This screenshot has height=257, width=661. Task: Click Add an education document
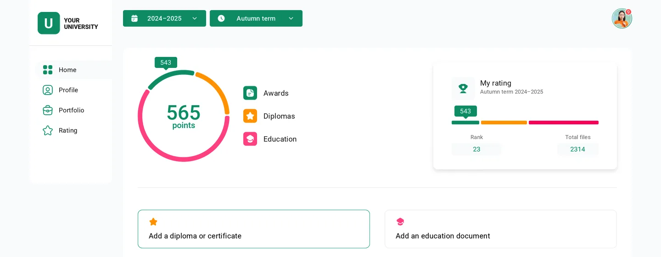tap(501, 229)
